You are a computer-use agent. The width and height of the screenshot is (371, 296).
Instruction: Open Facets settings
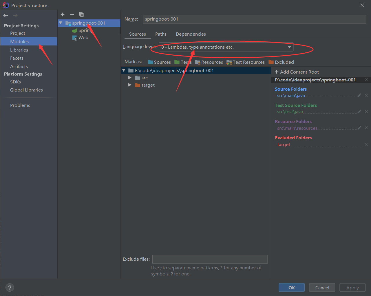17,58
